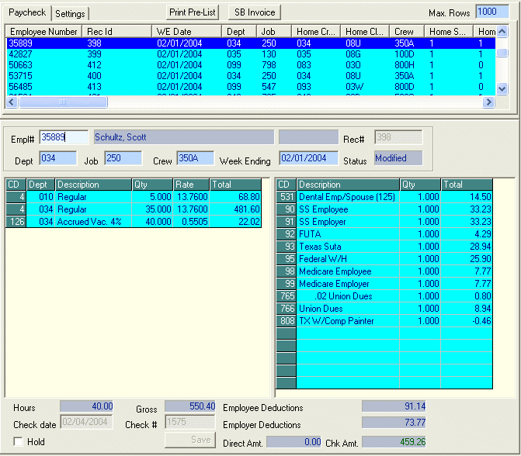Click the Hours field 40.00
This screenshot has height=456, width=521.
click(86, 406)
